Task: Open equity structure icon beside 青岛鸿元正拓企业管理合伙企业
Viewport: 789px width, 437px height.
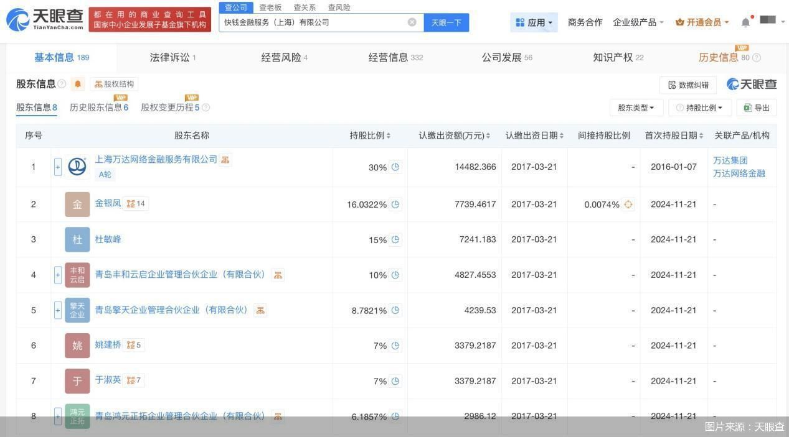Action: pos(278,416)
